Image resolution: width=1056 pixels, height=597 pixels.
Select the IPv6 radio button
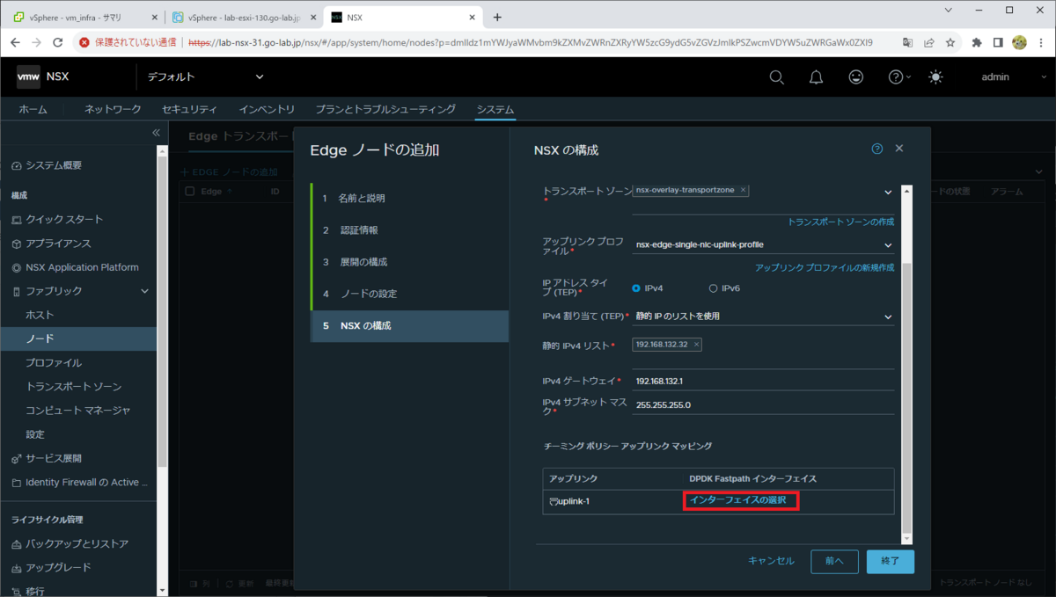(x=714, y=288)
